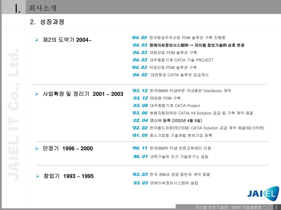Click entry 한국 IBM과 경영 동반자 계약 체결
281x210 pixels.
(180, 174)
